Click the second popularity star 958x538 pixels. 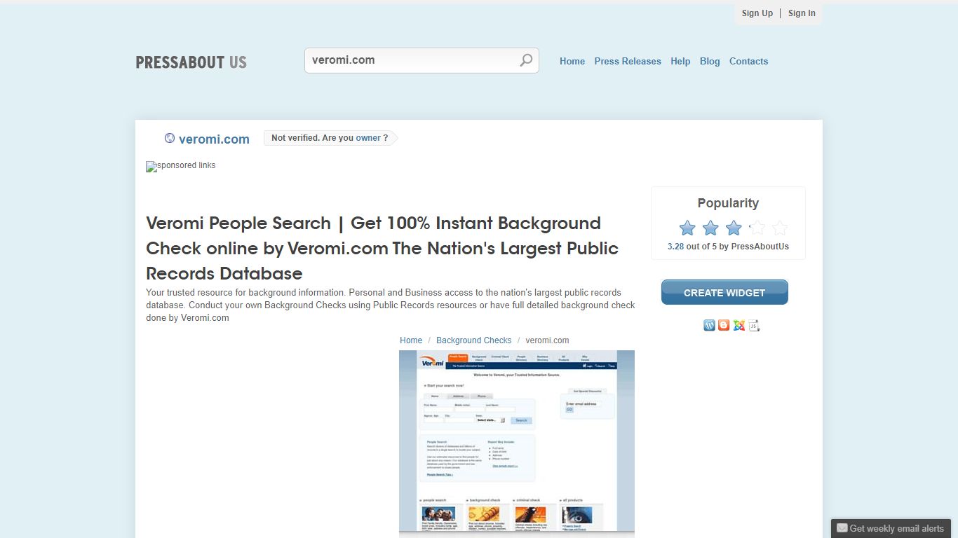tap(710, 228)
